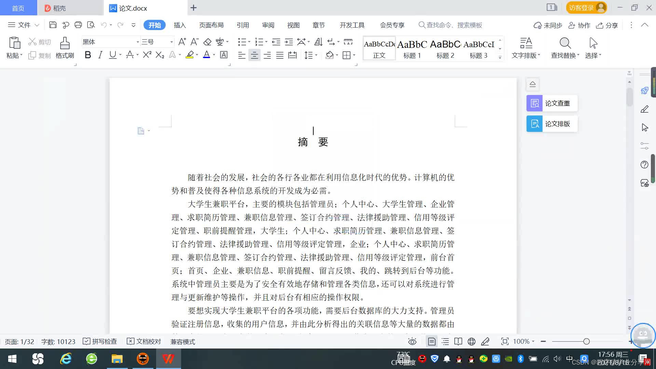Click the Clear Formatting eraser icon

[x=207, y=42]
